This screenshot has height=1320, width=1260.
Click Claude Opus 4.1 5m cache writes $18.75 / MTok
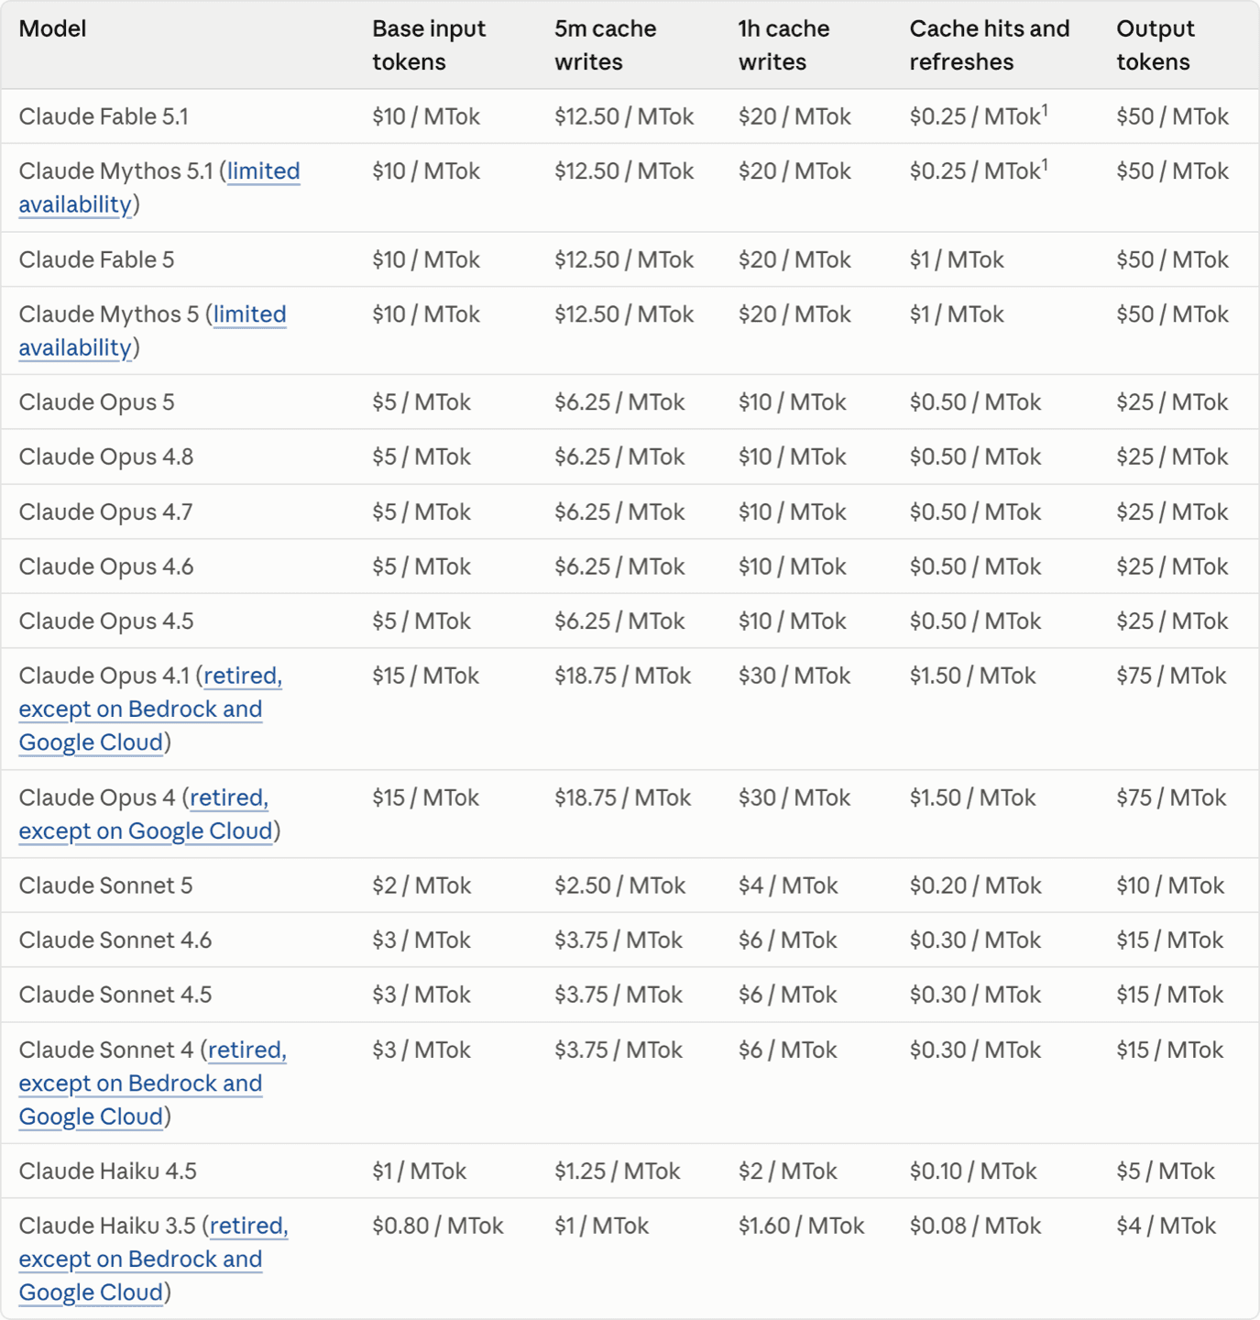point(622,676)
